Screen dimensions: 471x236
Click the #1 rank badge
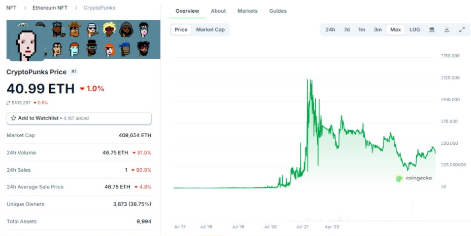[74, 72]
